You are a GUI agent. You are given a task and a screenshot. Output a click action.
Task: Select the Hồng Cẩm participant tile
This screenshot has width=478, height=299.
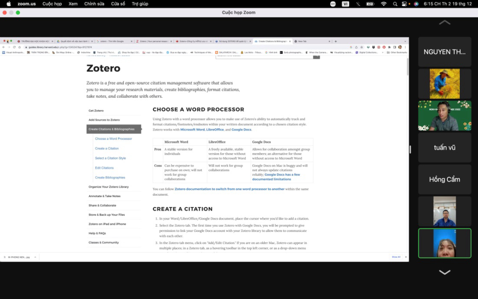tap(444, 179)
